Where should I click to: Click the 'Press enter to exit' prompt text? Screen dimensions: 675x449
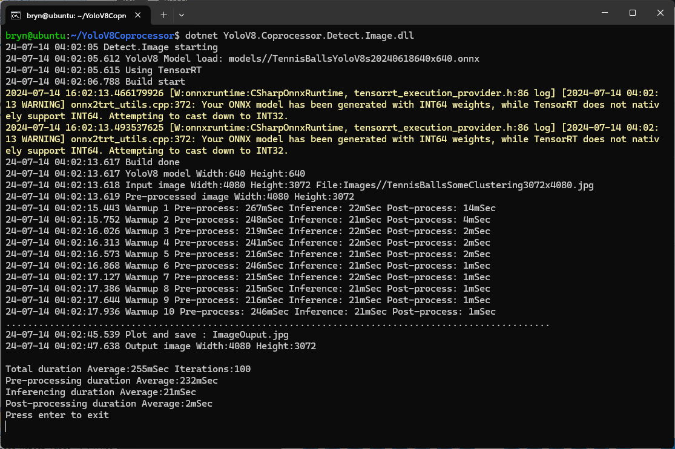pyautogui.click(x=57, y=415)
